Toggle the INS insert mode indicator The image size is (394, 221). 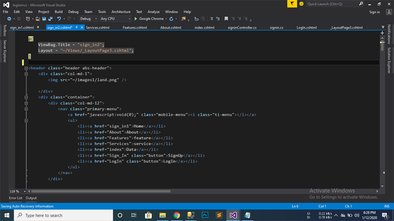387,206
